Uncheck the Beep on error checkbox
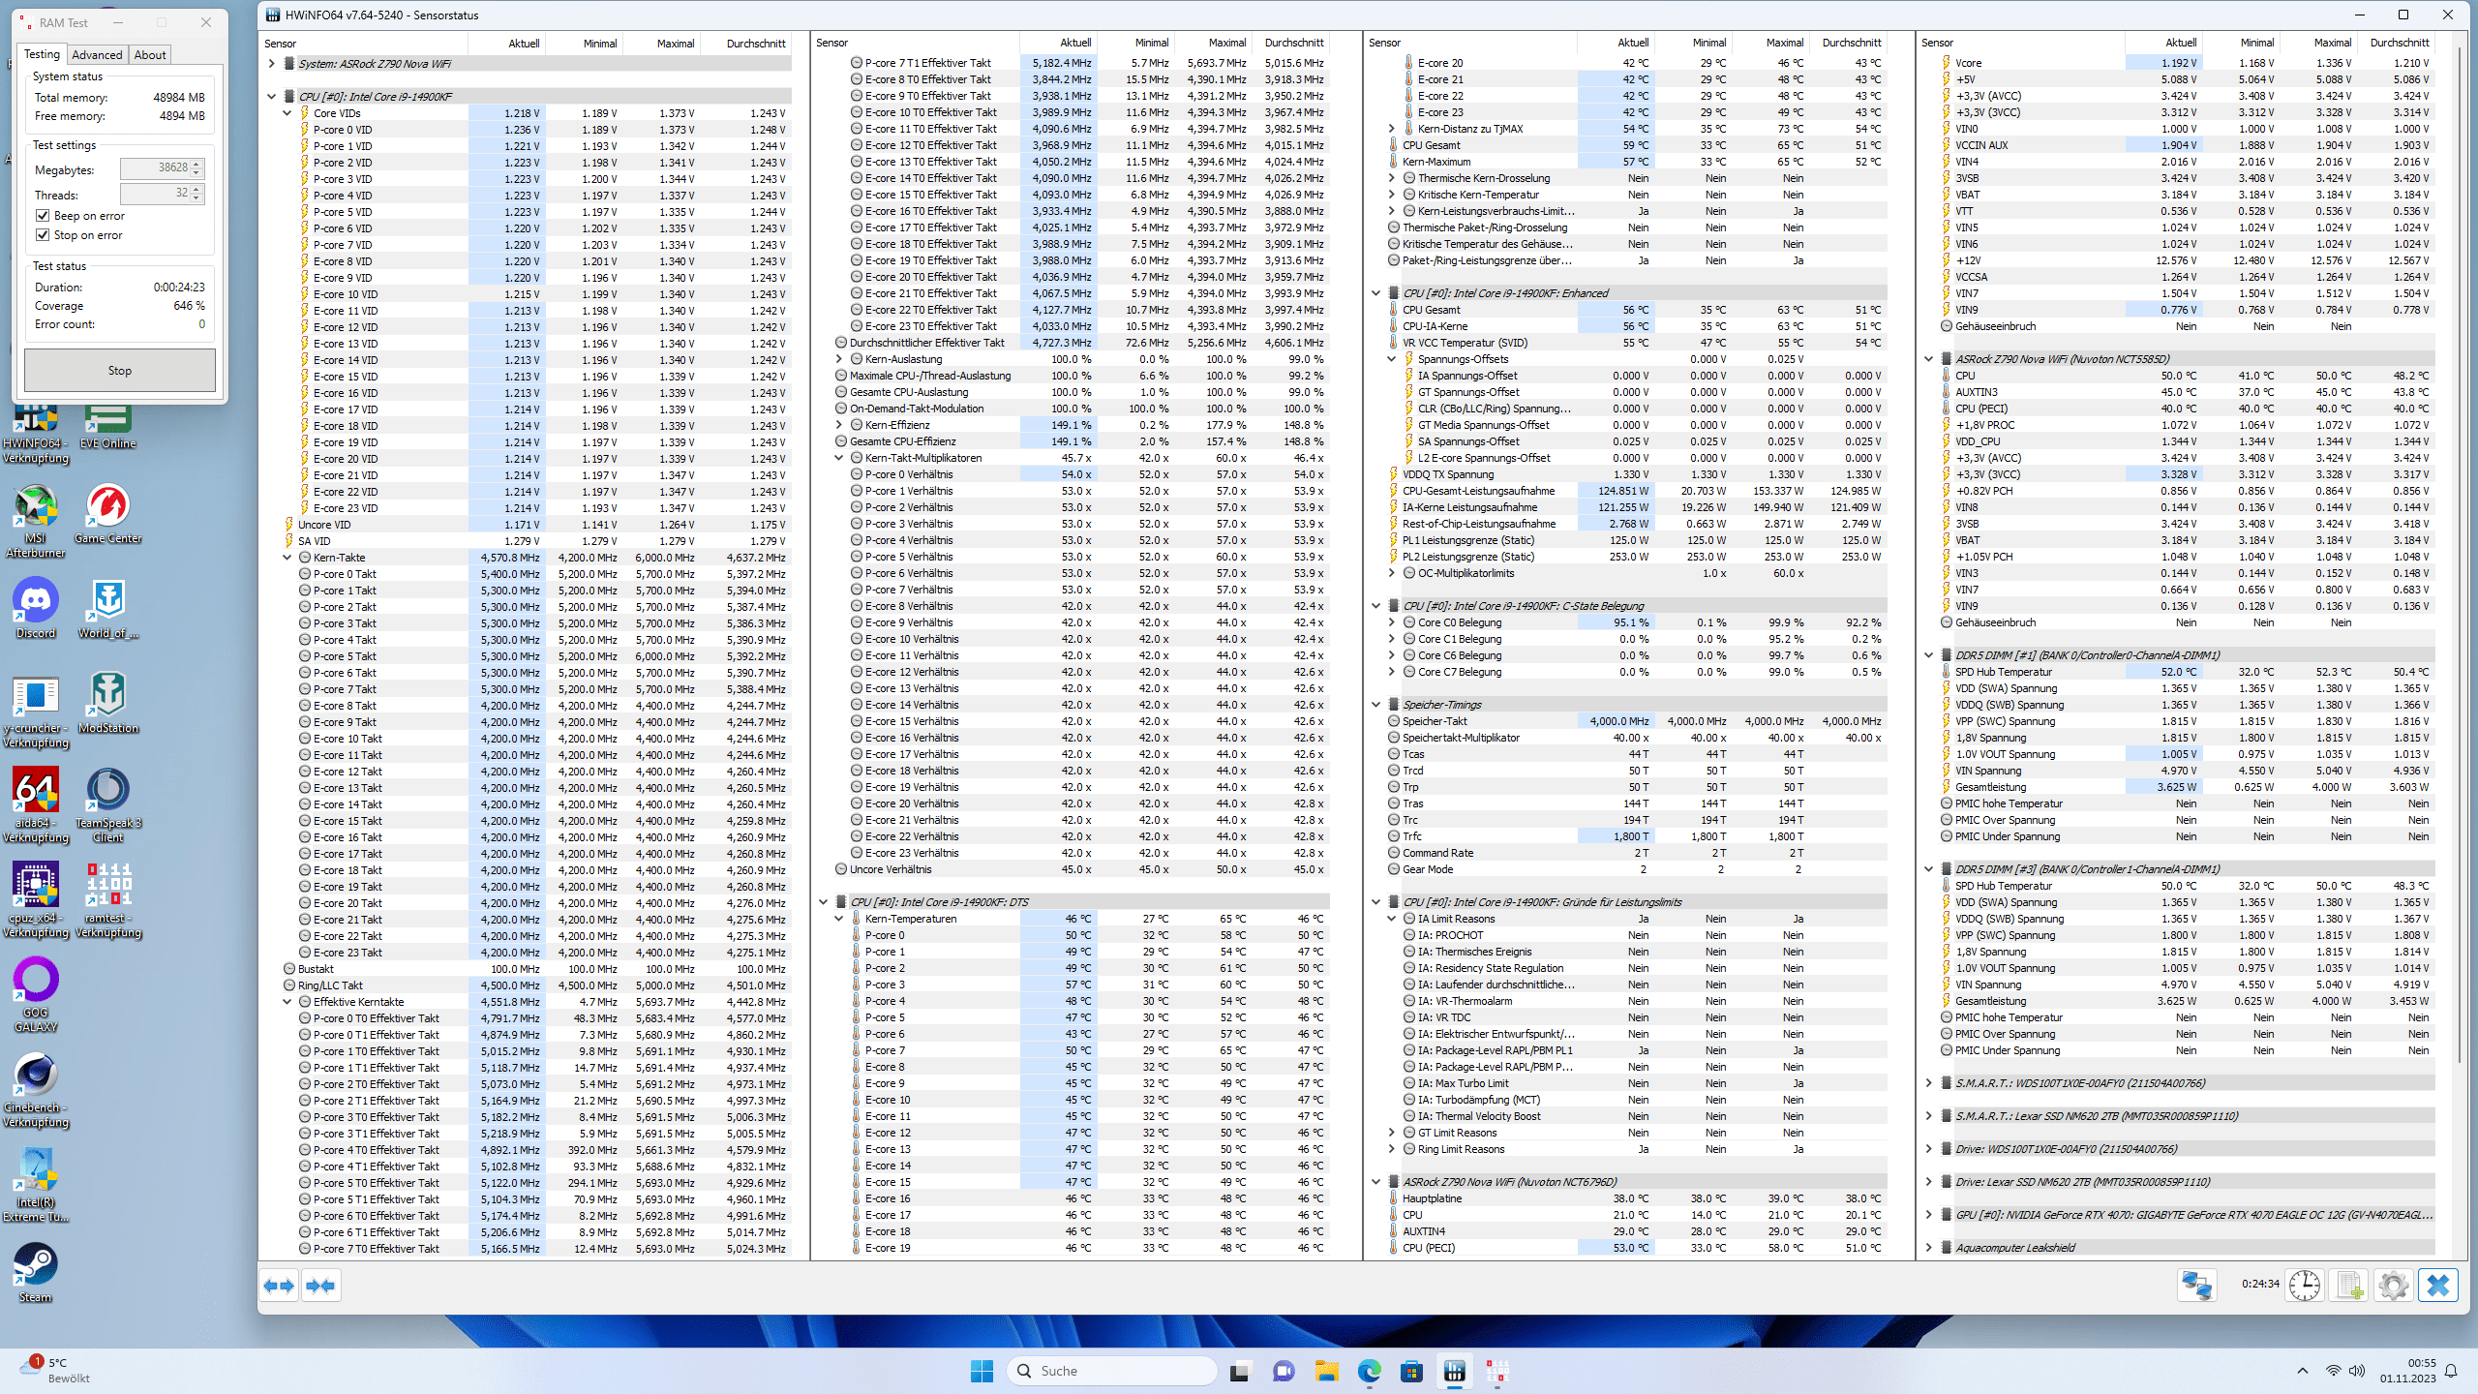The height and width of the screenshot is (1394, 2478). click(43, 216)
